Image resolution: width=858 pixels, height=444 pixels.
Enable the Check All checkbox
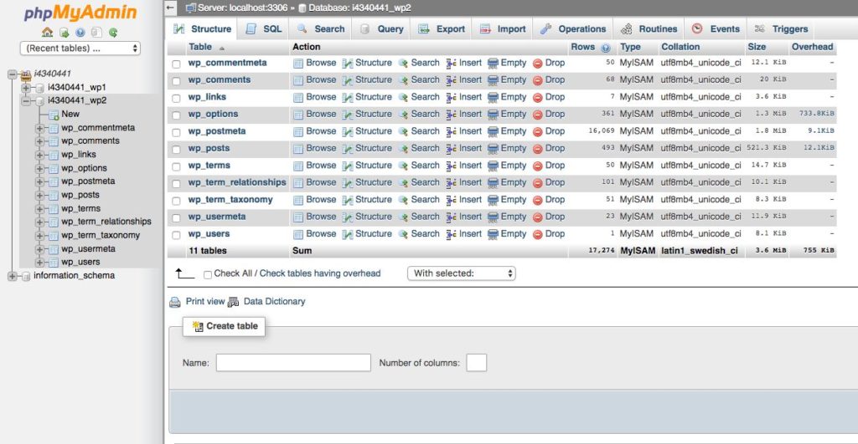pos(208,275)
